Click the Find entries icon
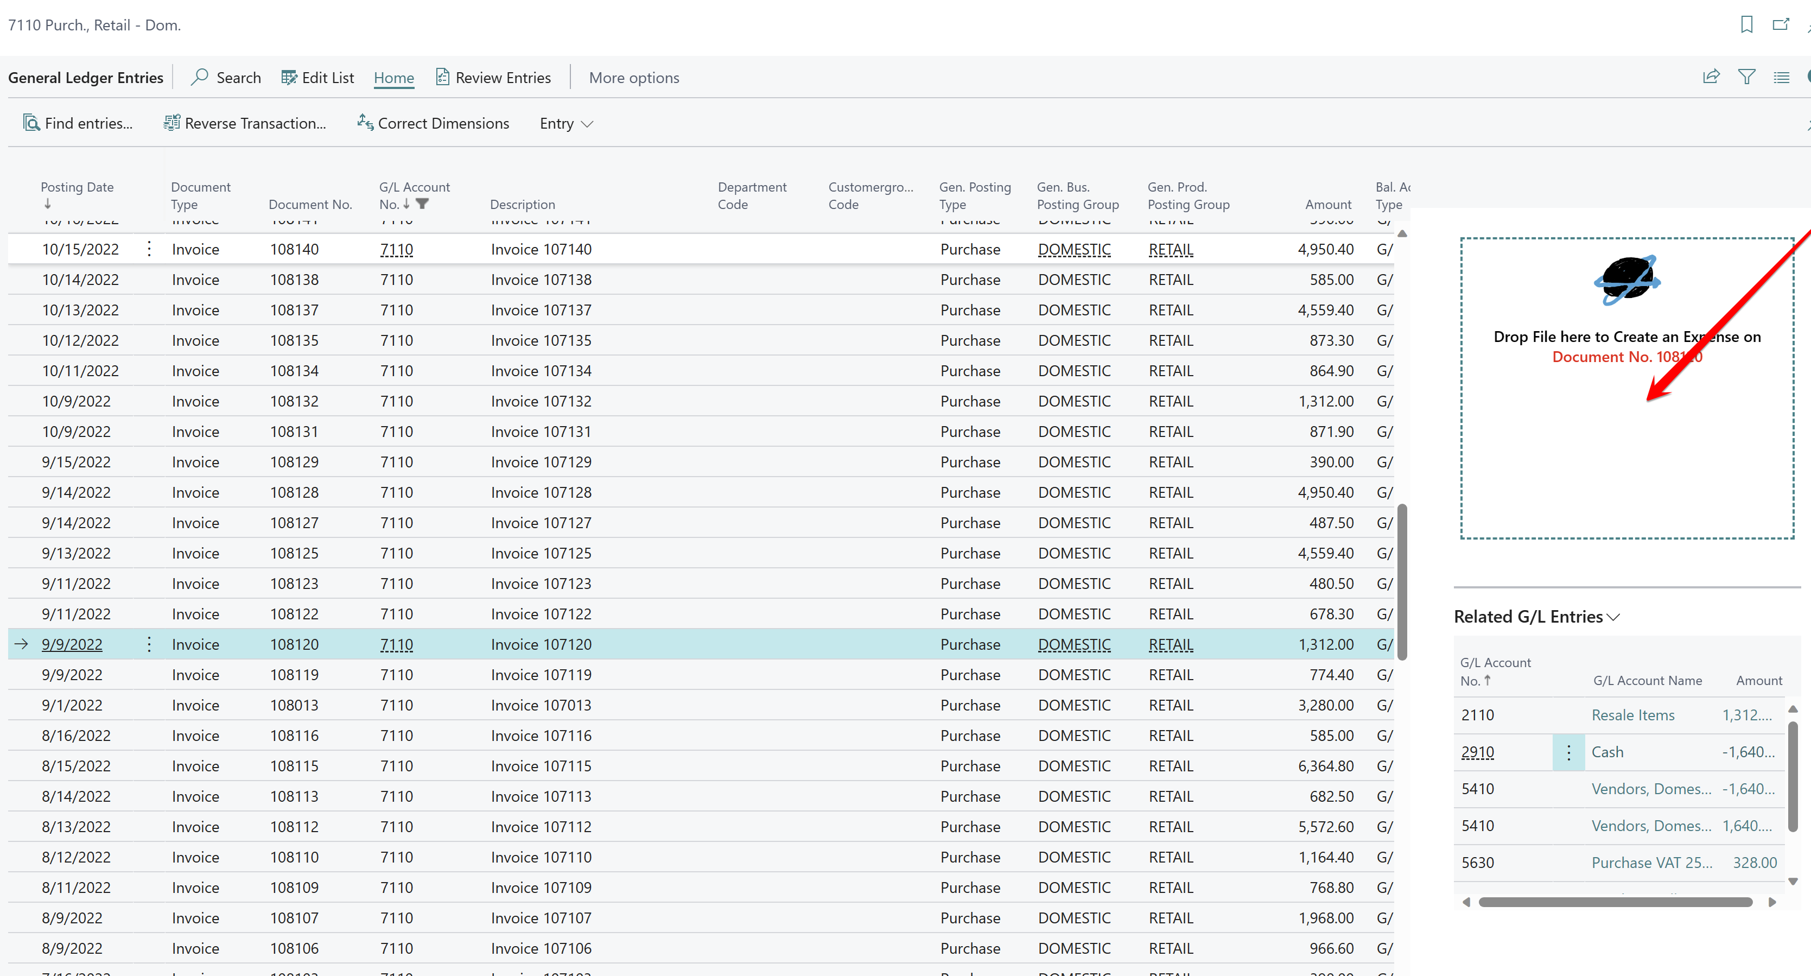 pos(31,123)
